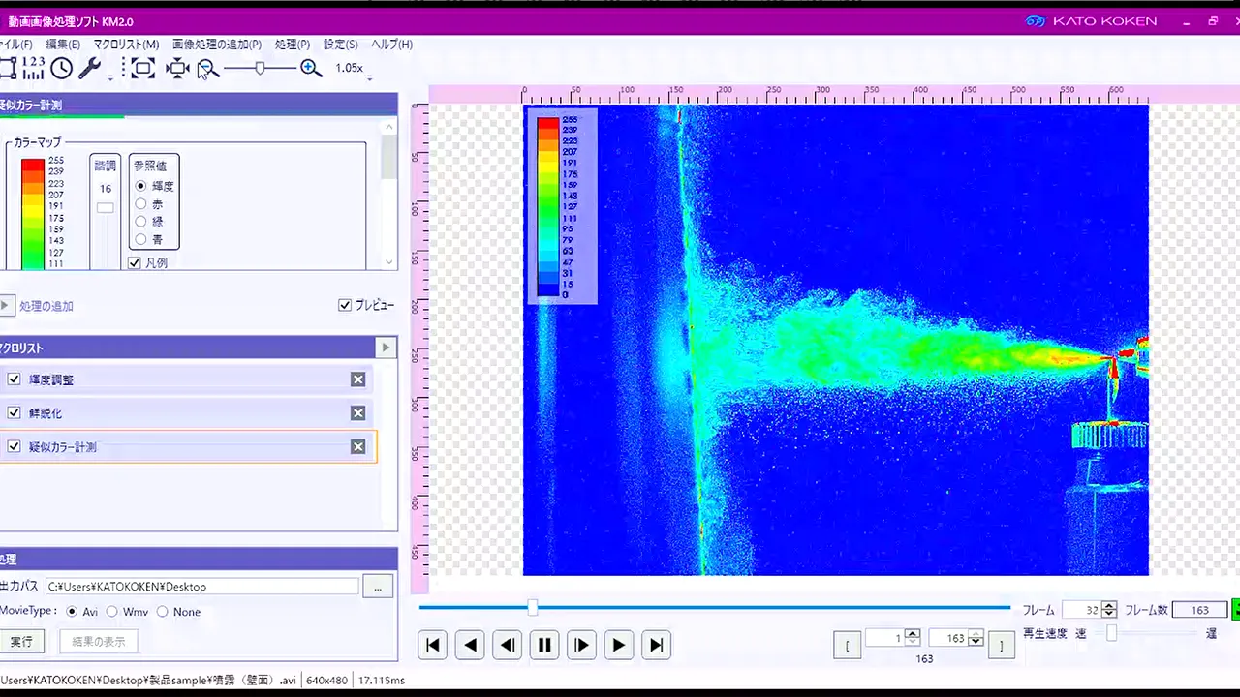This screenshot has width=1240, height=697.
Task: Click the 結果の表示 button
Action: click(98, 641)
